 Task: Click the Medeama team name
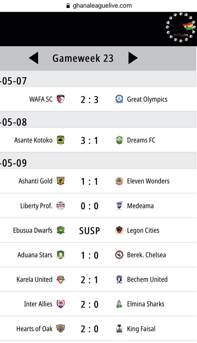coord(140,206)
